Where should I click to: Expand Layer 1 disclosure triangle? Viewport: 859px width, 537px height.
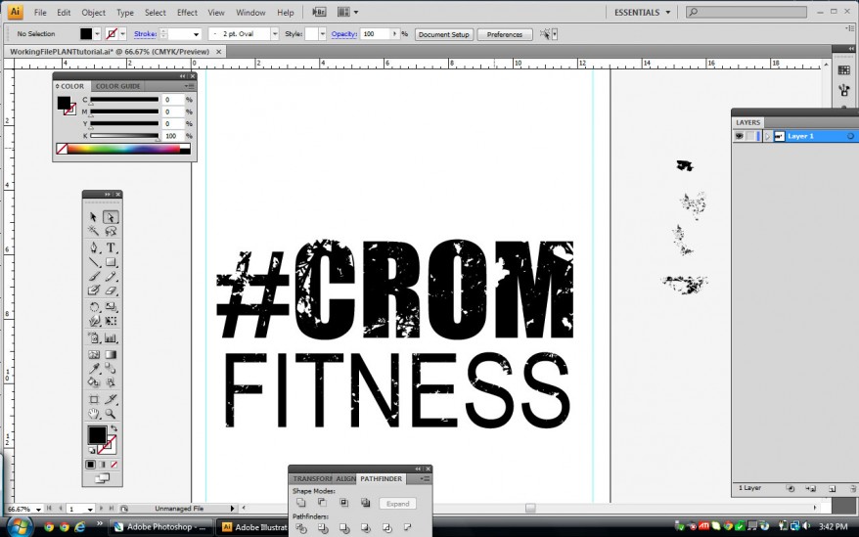pos(767,136)
